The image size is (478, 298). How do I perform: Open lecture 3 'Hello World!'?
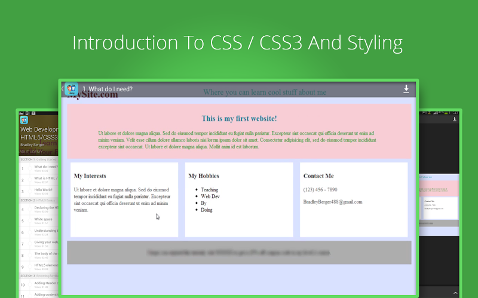click(38, 191)
